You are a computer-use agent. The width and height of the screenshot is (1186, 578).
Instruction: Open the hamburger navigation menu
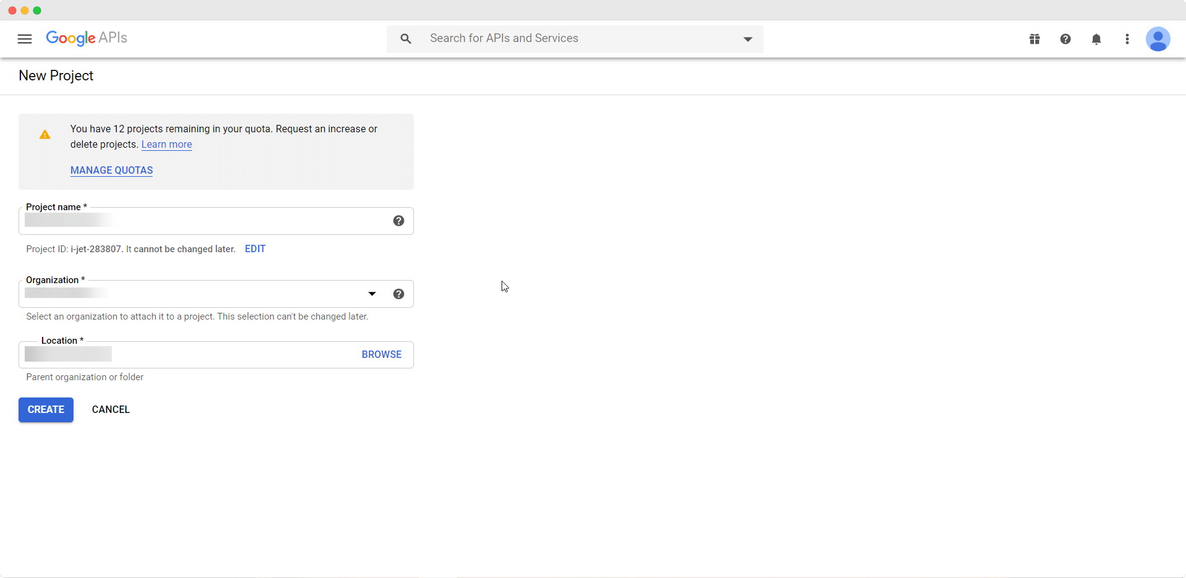[25, 39]
